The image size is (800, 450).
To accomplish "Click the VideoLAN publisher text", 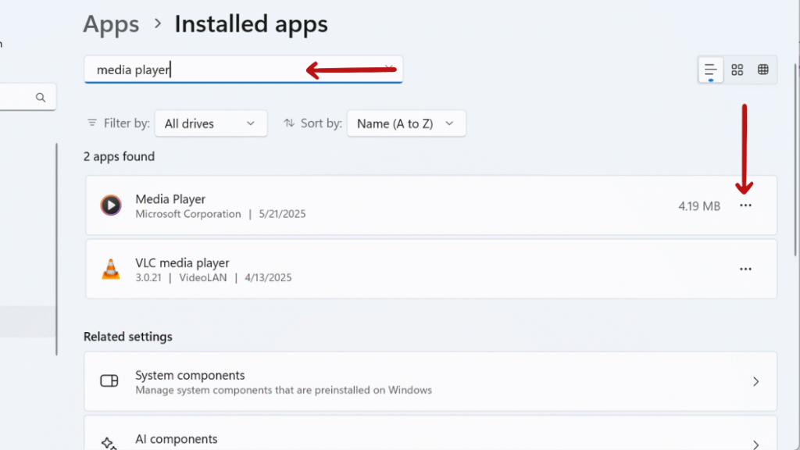I will [x=202, y=278].
